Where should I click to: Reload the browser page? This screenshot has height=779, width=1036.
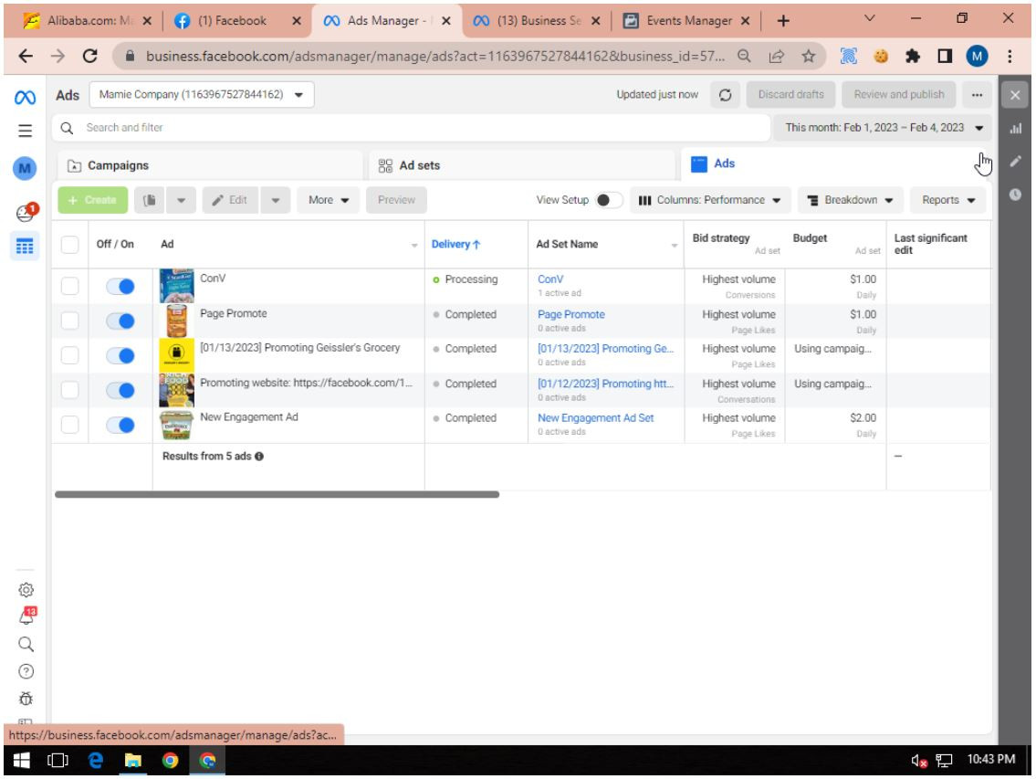90,57
